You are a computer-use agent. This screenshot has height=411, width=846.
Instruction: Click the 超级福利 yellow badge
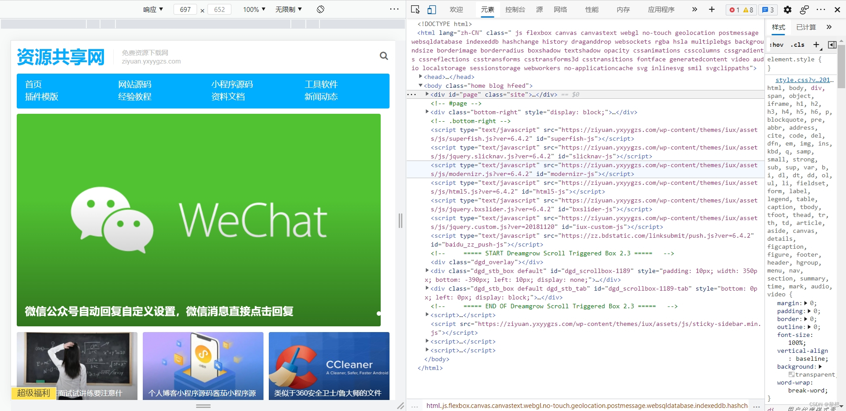click(33, 393)
